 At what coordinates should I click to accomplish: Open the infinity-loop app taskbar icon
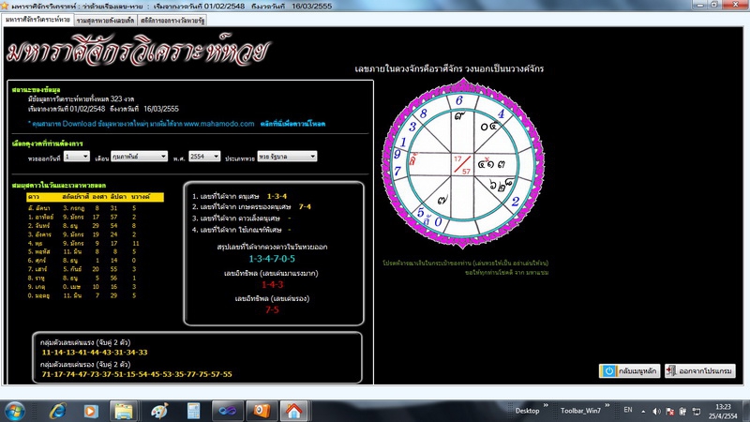[x=227, y=411]
